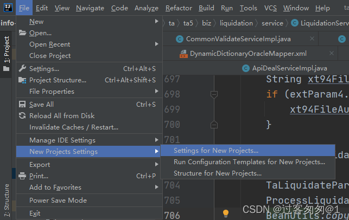Open the View menu

click(62, 8)
